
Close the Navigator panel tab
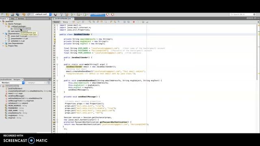tap(22, 79)
